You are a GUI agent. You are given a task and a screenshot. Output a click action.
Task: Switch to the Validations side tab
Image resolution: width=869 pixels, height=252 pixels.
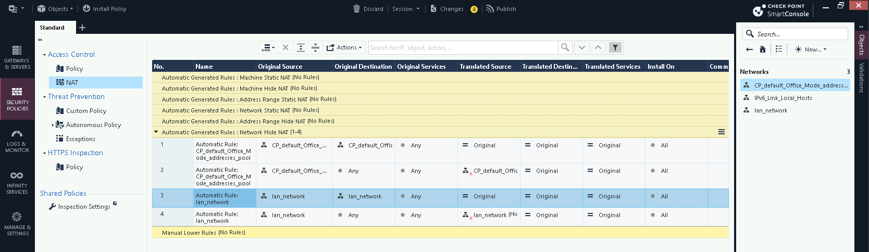(862, 78)
